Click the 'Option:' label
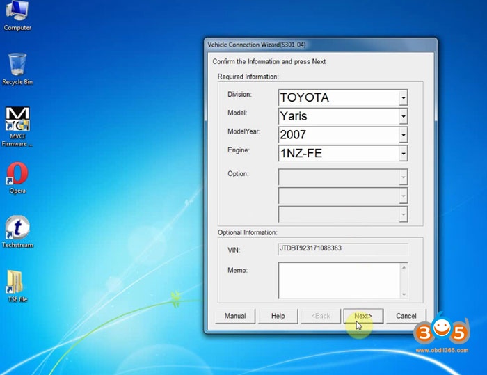The height and width of the screenshot is (375, 487). (x=238, y=174)
